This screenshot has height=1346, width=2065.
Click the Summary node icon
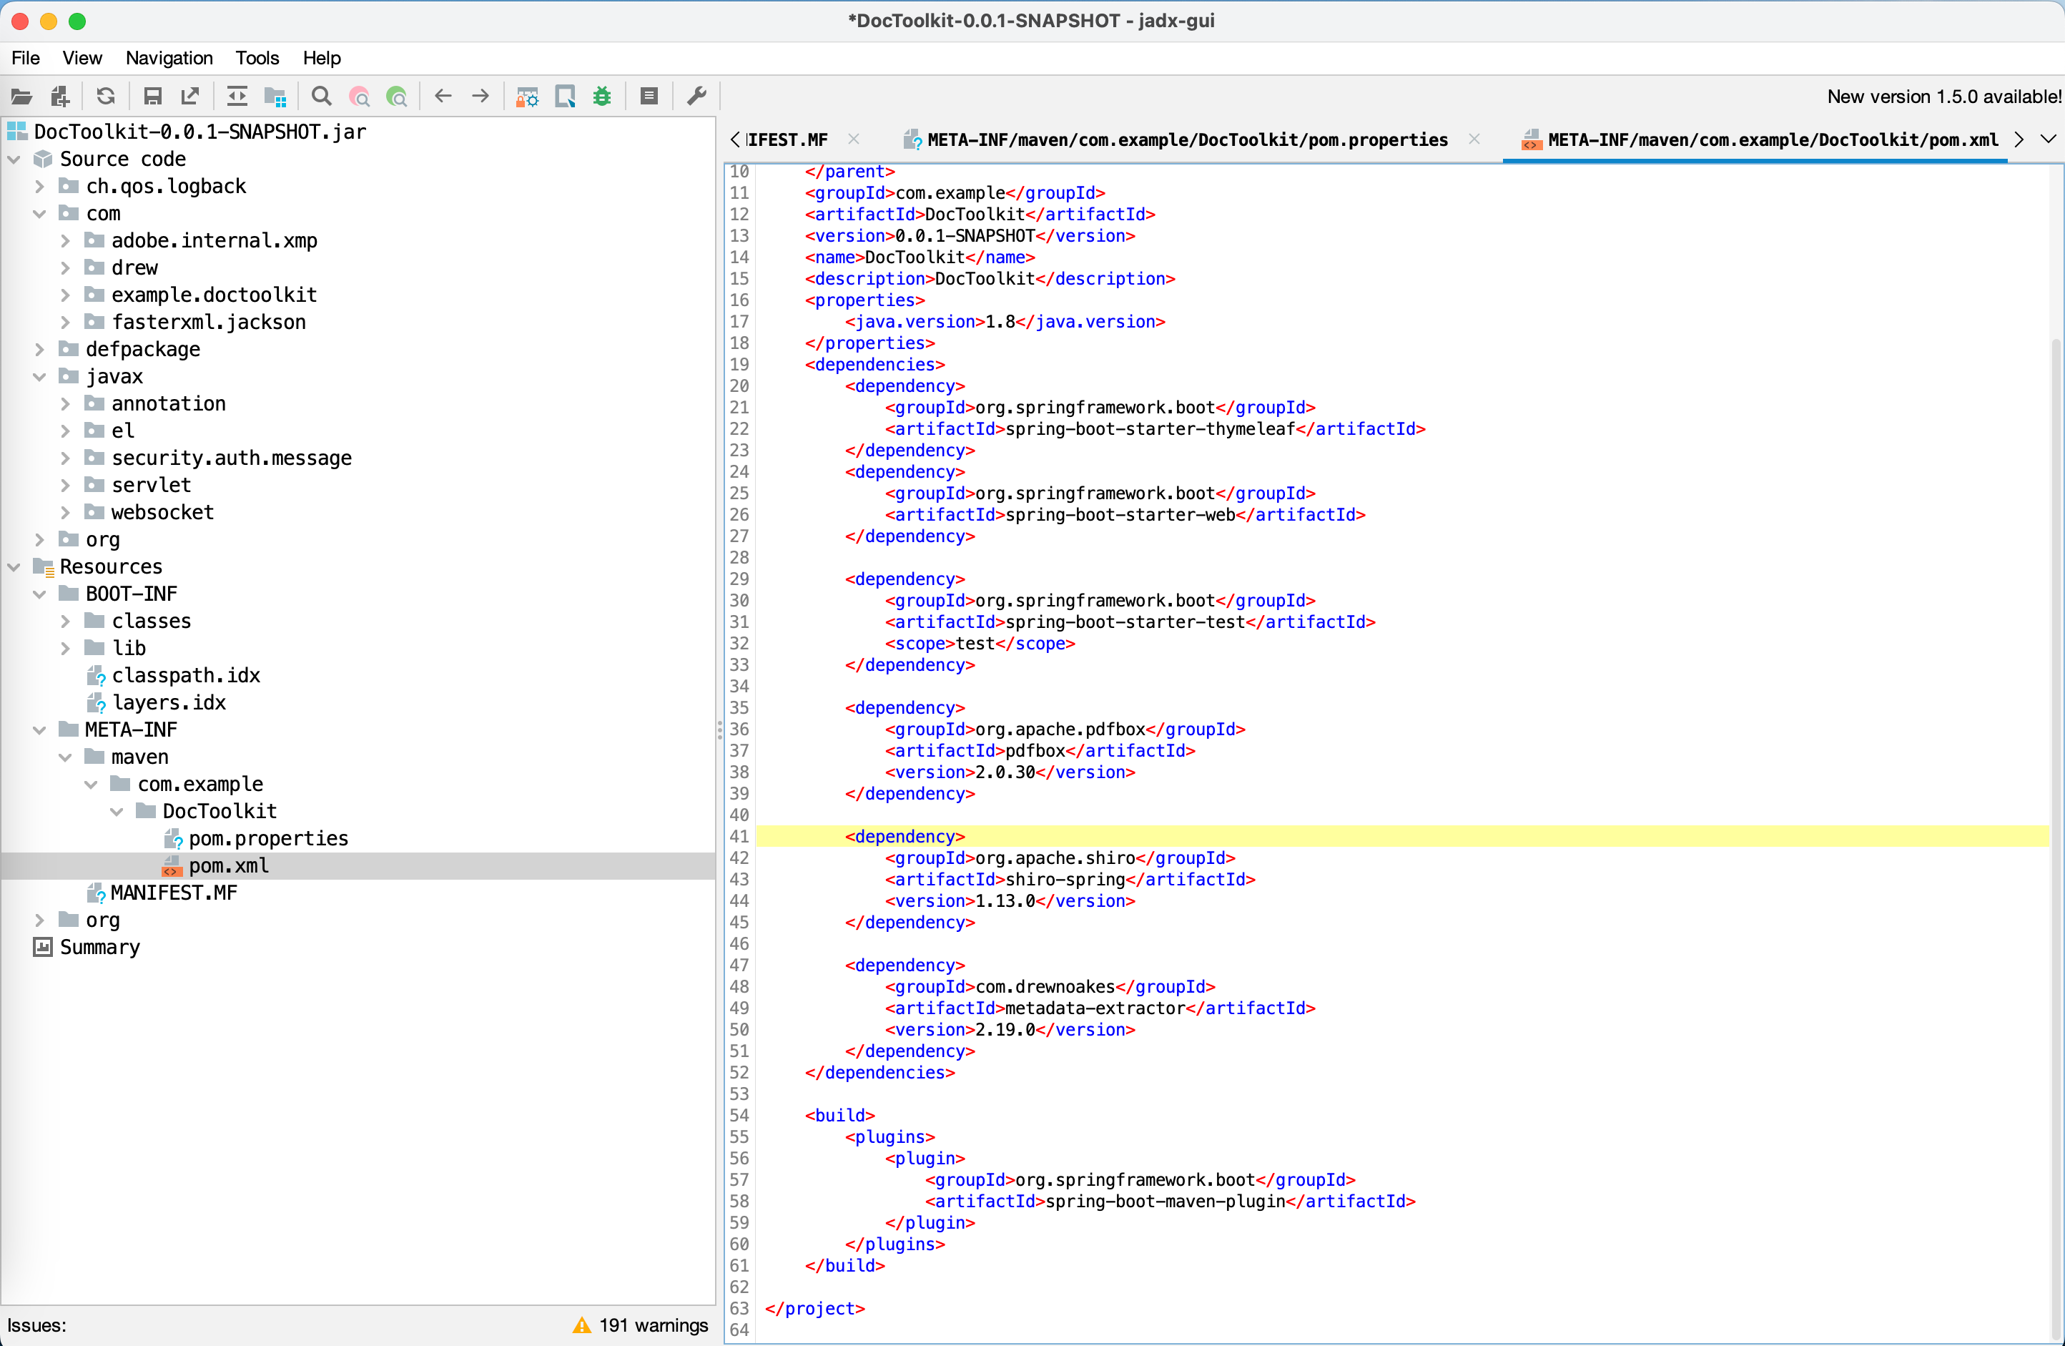coord(42,947)
